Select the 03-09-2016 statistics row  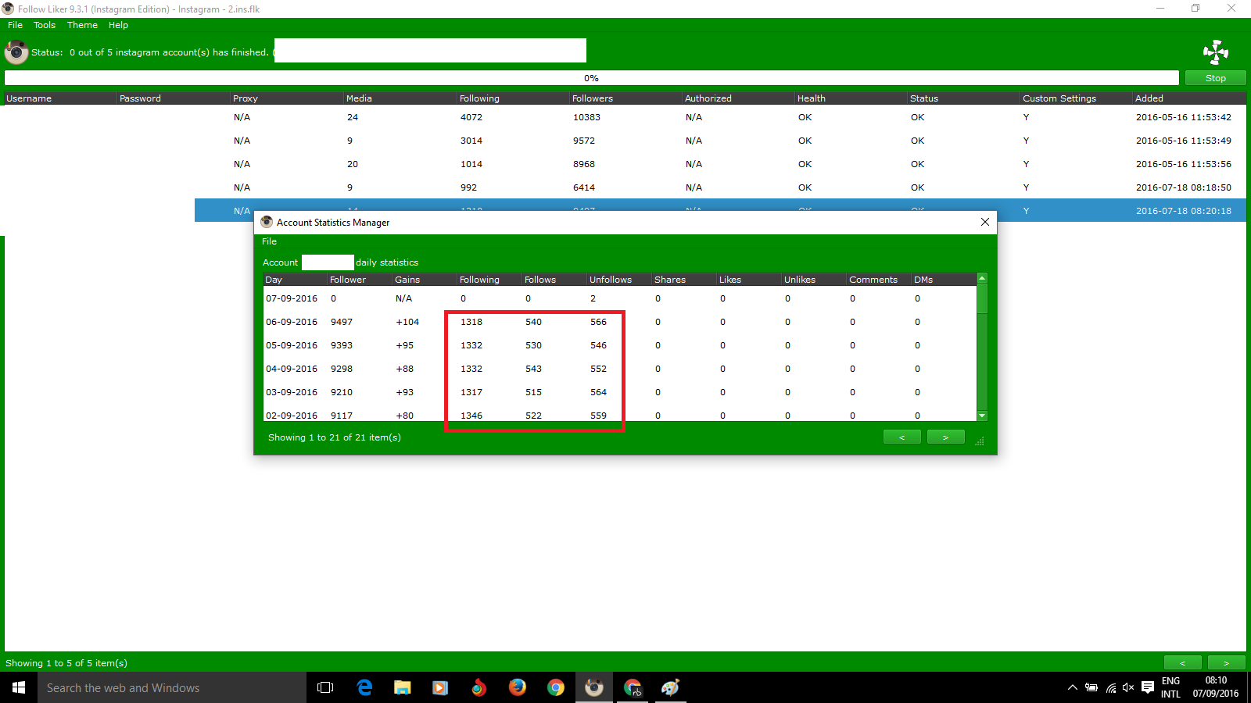(x=620, y=392)
